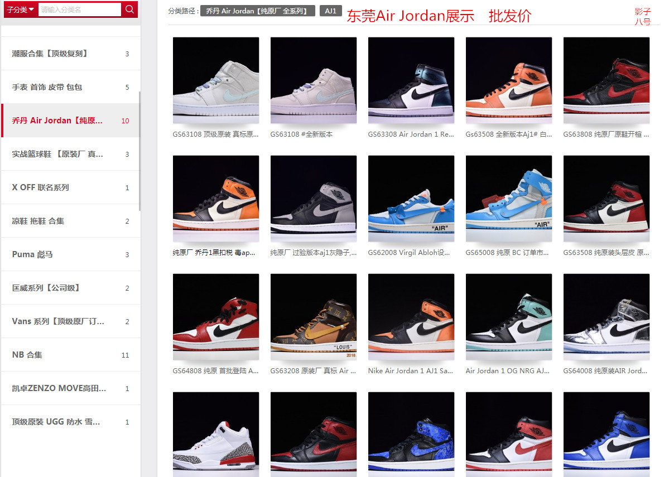Open the GS63208 原装厂 LOUIS shoe thumbnail
669x477 pixels.
click(314, 317)
